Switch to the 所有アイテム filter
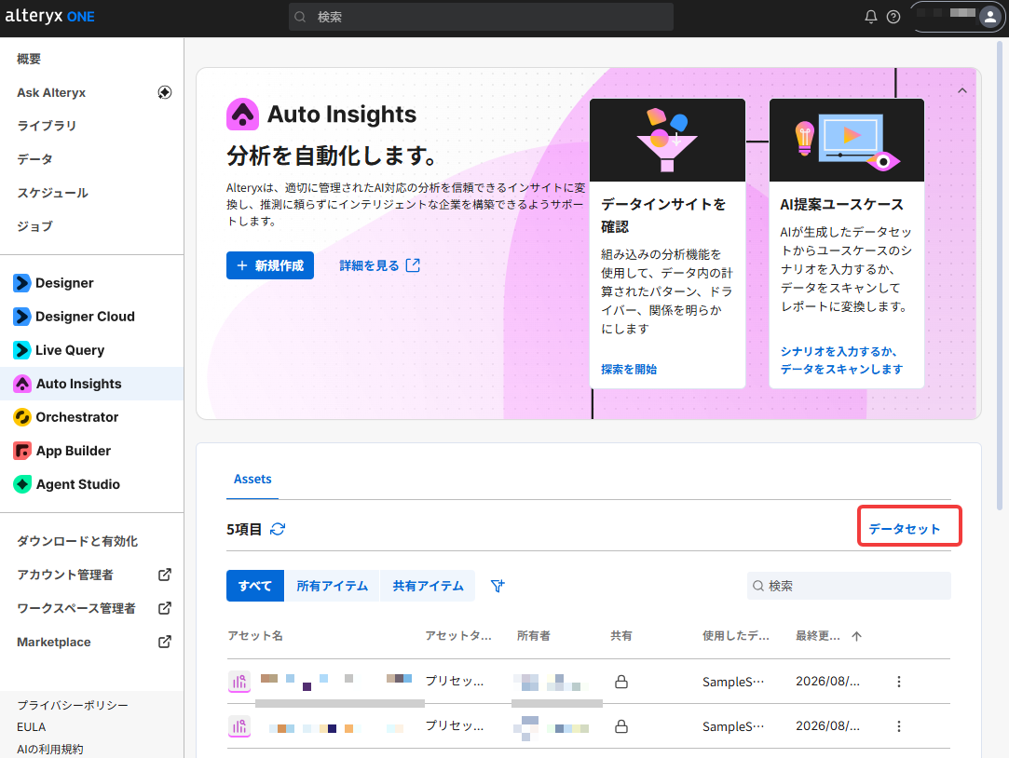This screenshot has width=1009, height=758. (332, 586)
